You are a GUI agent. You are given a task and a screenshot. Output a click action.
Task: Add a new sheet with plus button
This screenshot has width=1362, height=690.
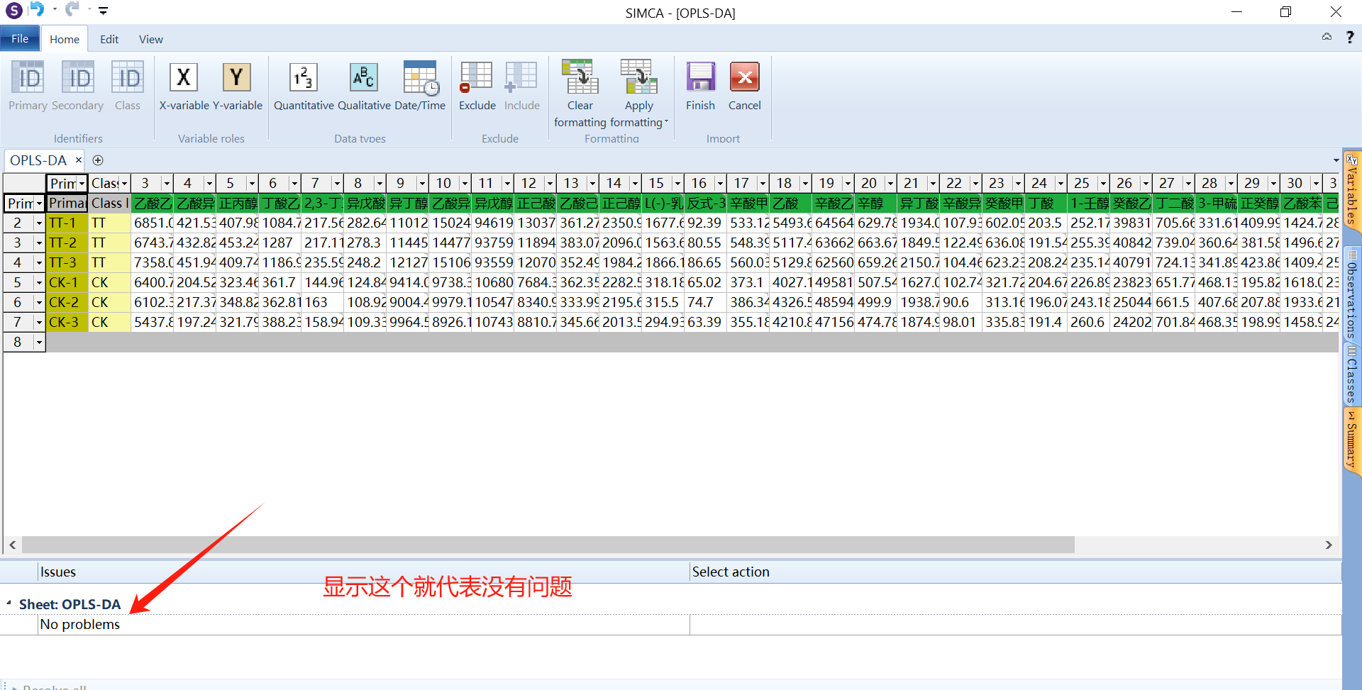tap(98, 160)
